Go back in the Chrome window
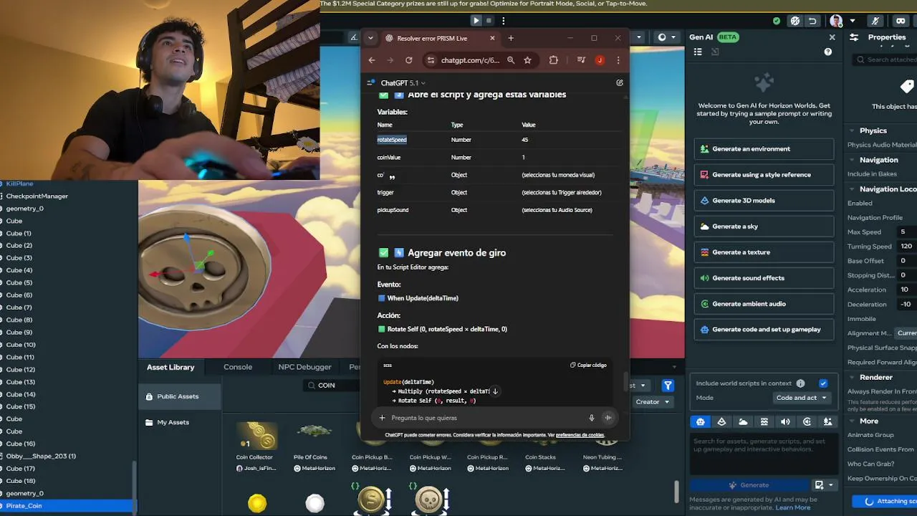The image size is (917, 516). tap(372, 60)
